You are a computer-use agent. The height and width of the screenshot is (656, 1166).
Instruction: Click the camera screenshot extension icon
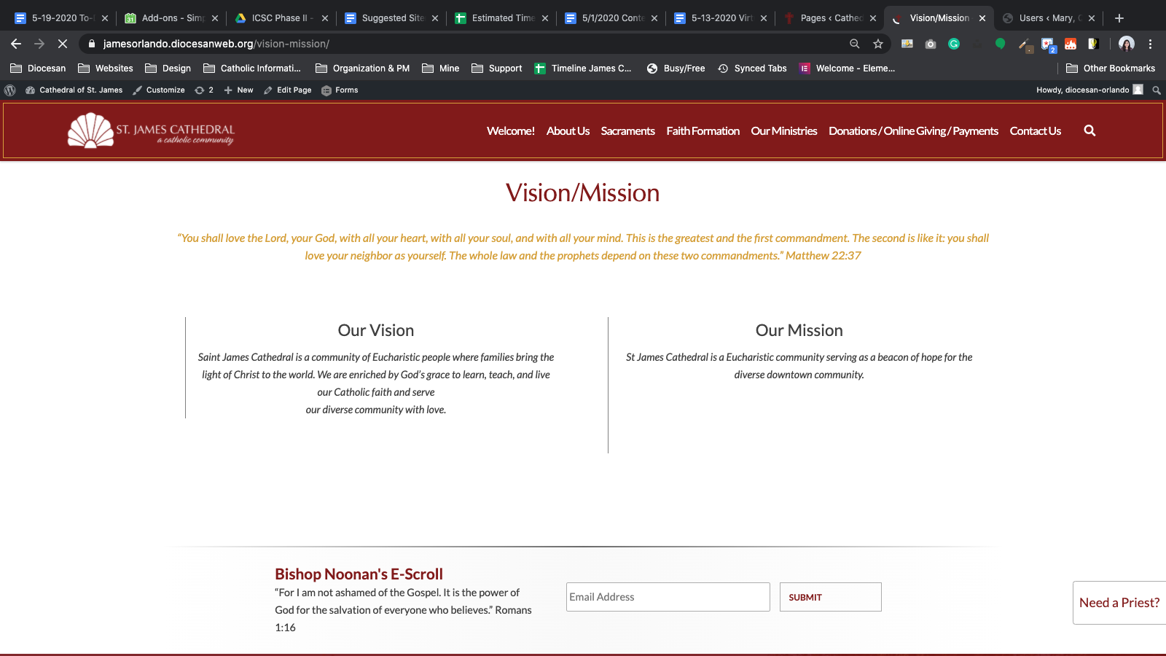931,44
